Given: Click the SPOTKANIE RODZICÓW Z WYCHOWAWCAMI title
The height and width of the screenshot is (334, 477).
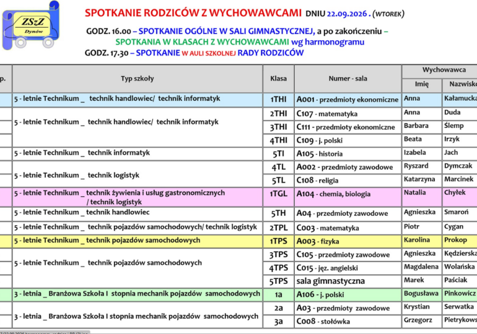Looking at the screenshot, I should (193, 13).
